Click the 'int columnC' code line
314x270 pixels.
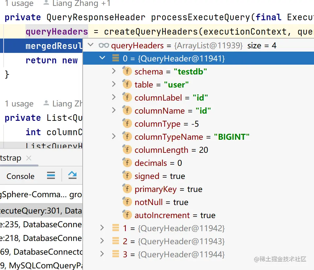click(x=54, y=132)
